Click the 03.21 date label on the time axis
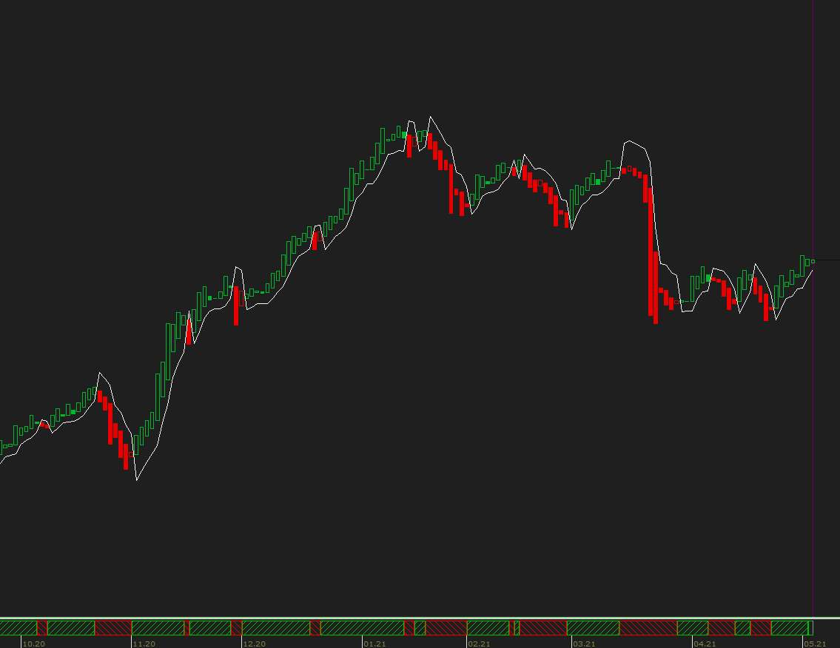This screenshot has height=648, width=840. [583, 644]
